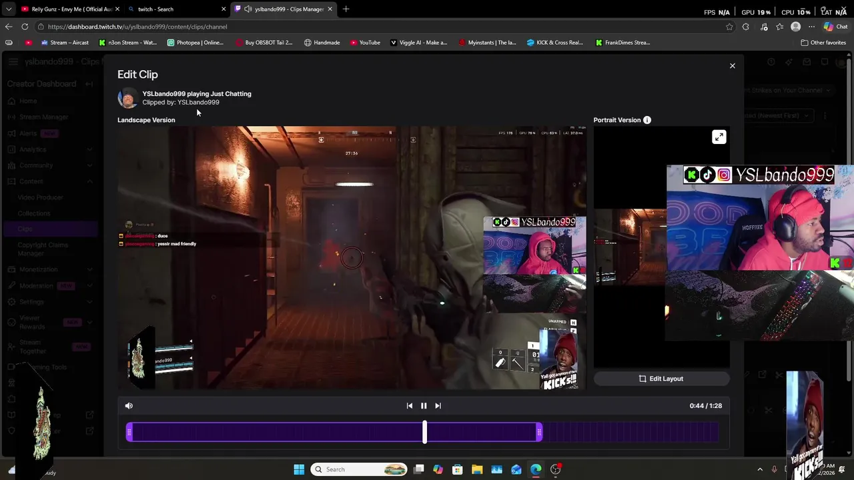
Task: Click the right trim handle of the clip
Action: (539, 433)
